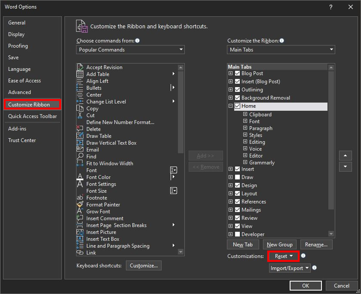Click the Accept Revision command icon
This screenshot has height=294, width=361.
point(80,67)
